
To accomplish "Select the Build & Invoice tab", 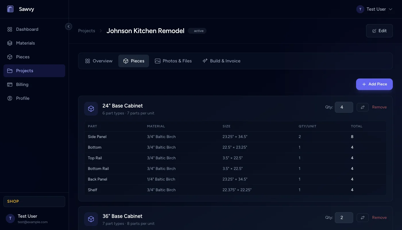I will tap(221, 61).
